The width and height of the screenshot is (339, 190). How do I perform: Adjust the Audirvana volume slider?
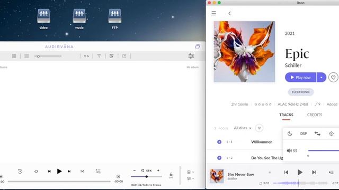(x=146, y=177)
